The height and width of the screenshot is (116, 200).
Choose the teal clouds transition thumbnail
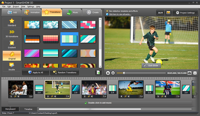click(51, 25)
